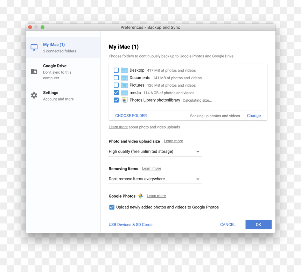Click the Google Photos pinwheel icon
The width and height of the screenshot is (301, 272).
141,196
